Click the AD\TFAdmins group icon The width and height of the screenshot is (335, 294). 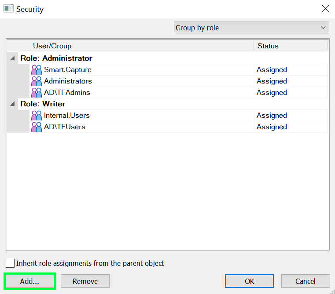click(x=37, y=93)
